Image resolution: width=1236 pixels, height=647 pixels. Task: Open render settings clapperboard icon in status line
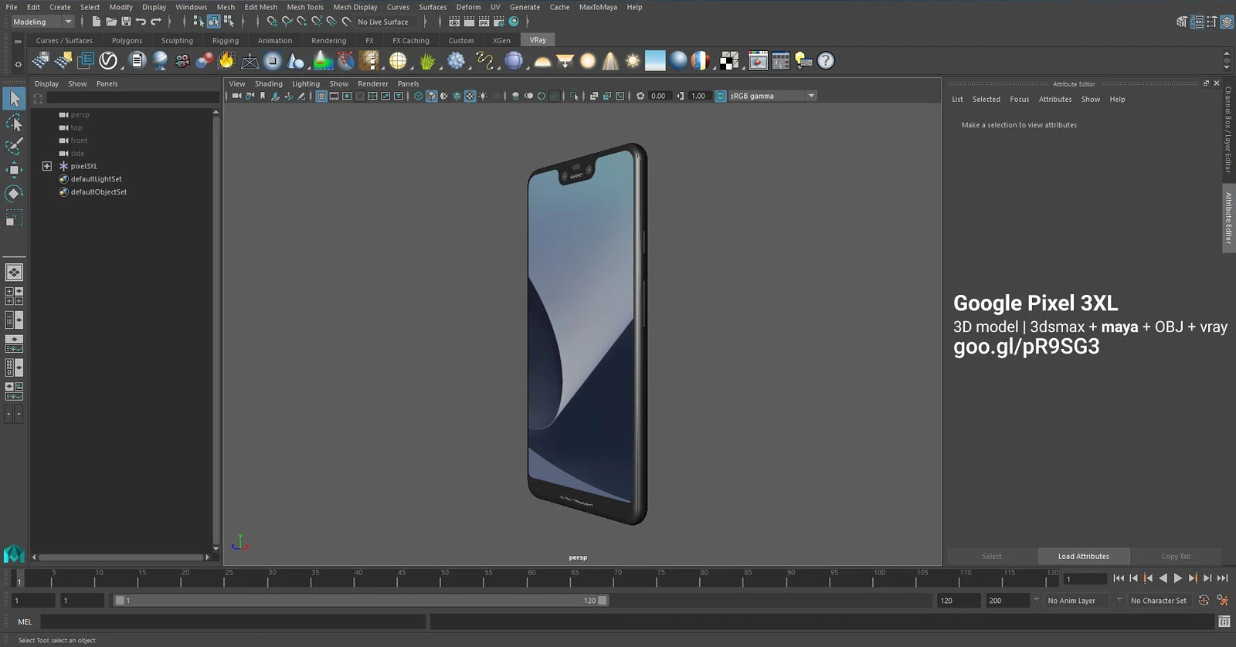(x=498, y=22)
